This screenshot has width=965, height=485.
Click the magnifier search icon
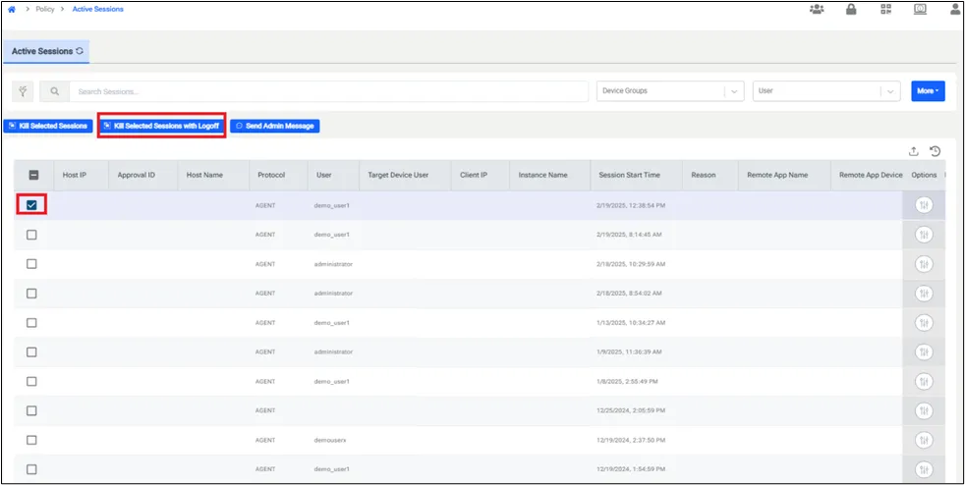(x=55, y=91)
